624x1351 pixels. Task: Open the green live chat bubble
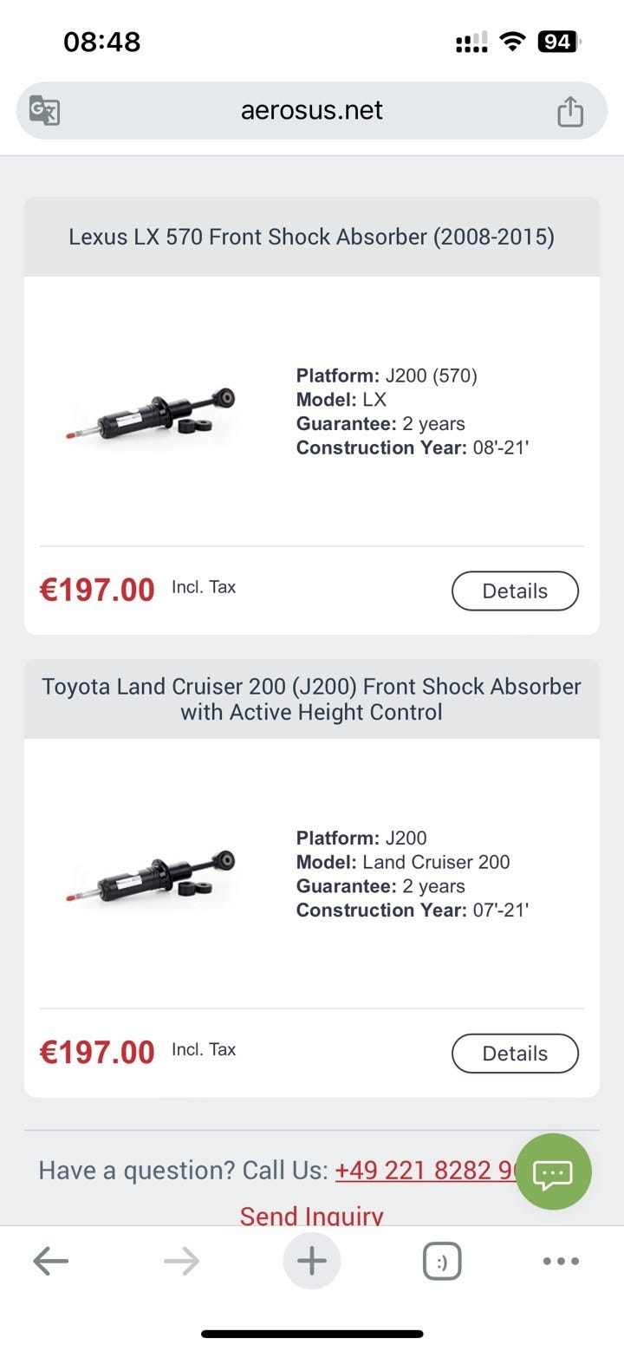(x=553, y=1173)
